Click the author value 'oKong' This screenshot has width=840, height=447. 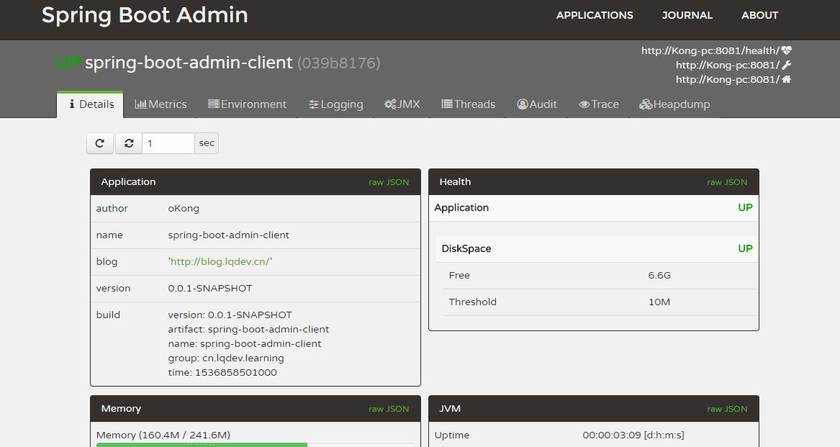184,209
